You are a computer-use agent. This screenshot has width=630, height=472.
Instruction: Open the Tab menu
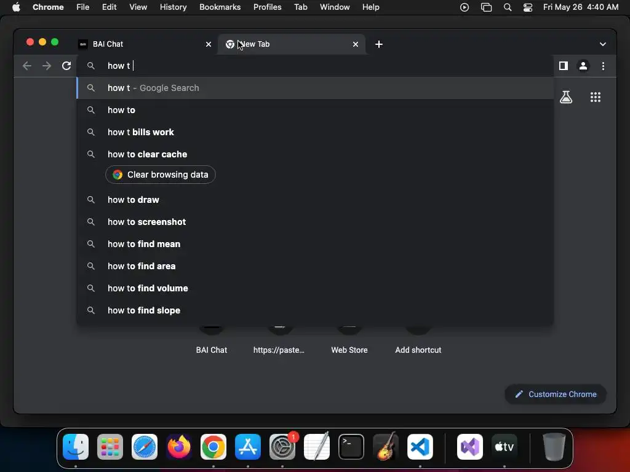pos(300,7)
